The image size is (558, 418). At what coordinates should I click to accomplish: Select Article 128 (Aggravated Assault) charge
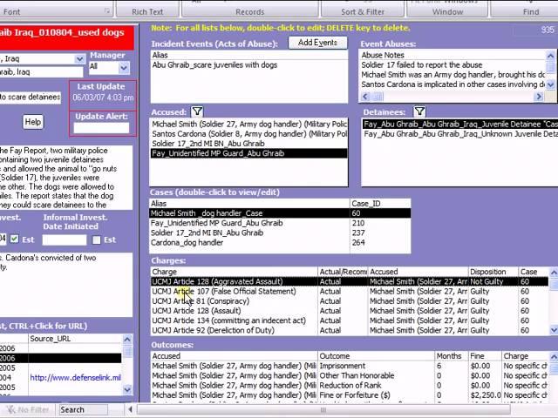click(349, 281)
